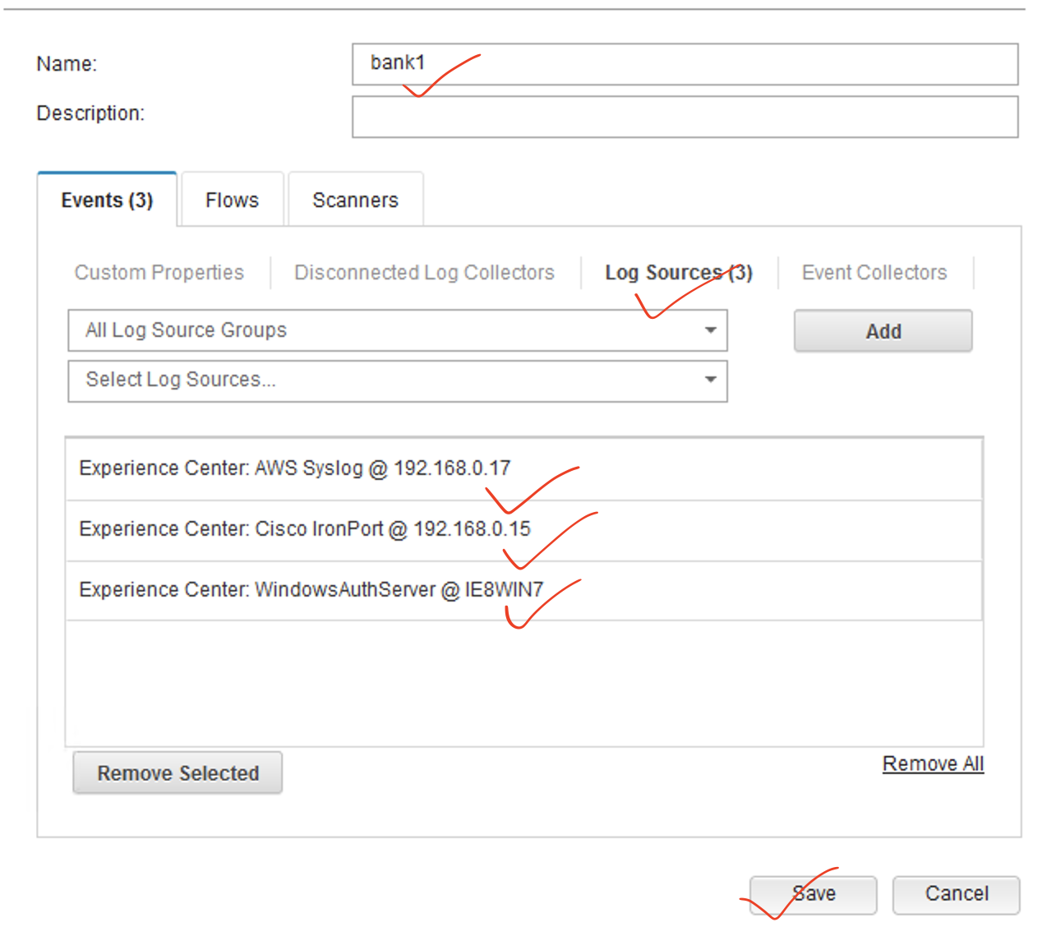This screenshot has width=1042, height=927.
Task: Click the Remove Selected button
Action: coord(178,773)
